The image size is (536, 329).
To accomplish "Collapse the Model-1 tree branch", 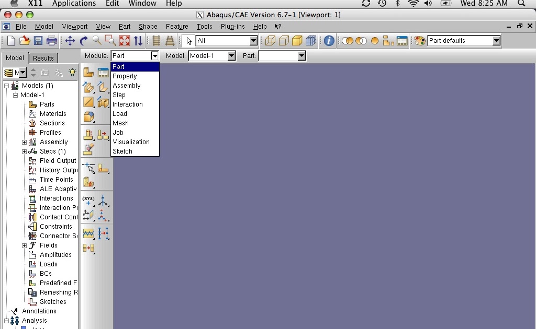I will (x=15, y=95).
